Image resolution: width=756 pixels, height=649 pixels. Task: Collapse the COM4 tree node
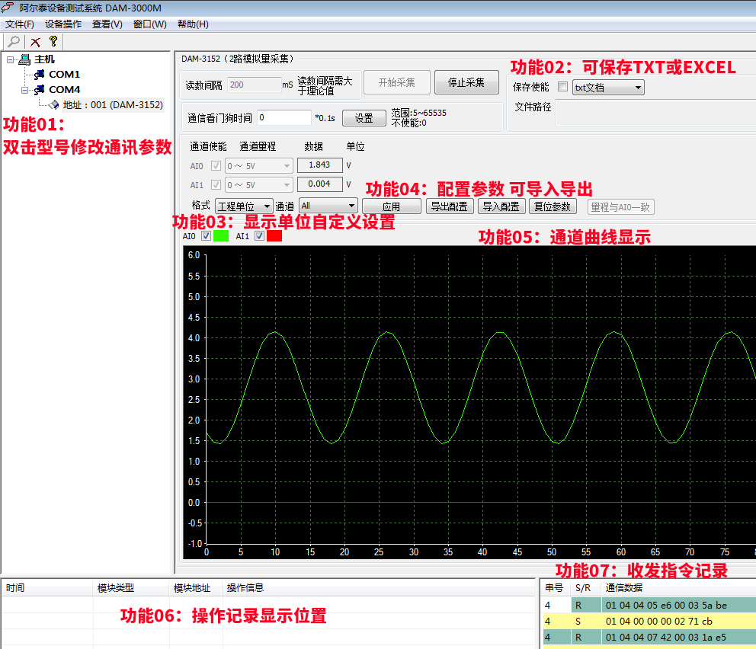pyautogui.click(x=24, y=90)
